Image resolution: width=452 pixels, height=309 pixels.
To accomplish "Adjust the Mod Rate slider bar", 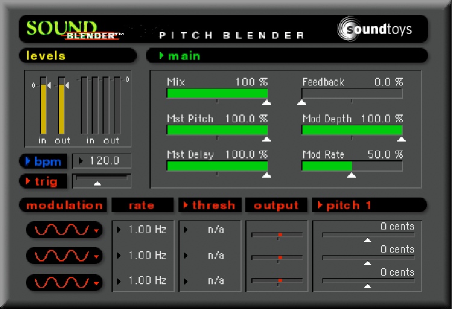I will [352, 166].
